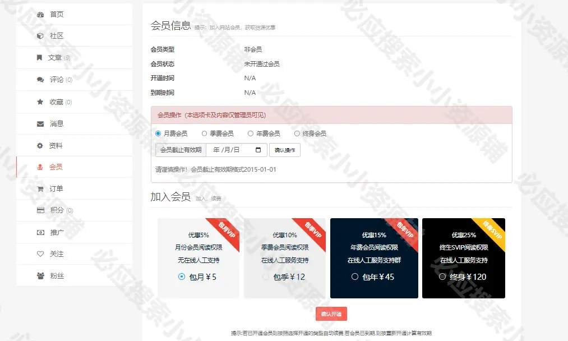This screenshot has height=341, width=568.
Task: Click the shopping cart icon beside 订单
Action: tap(40, 189)
